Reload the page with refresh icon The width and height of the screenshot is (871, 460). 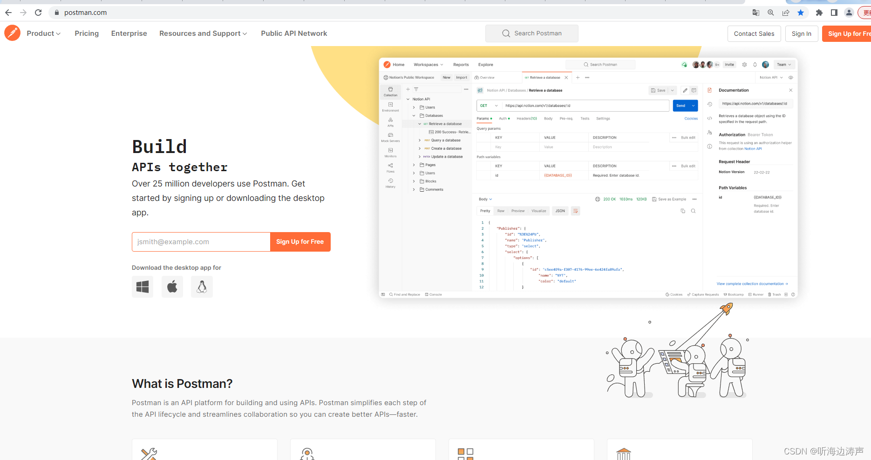[x=38, y=13]
